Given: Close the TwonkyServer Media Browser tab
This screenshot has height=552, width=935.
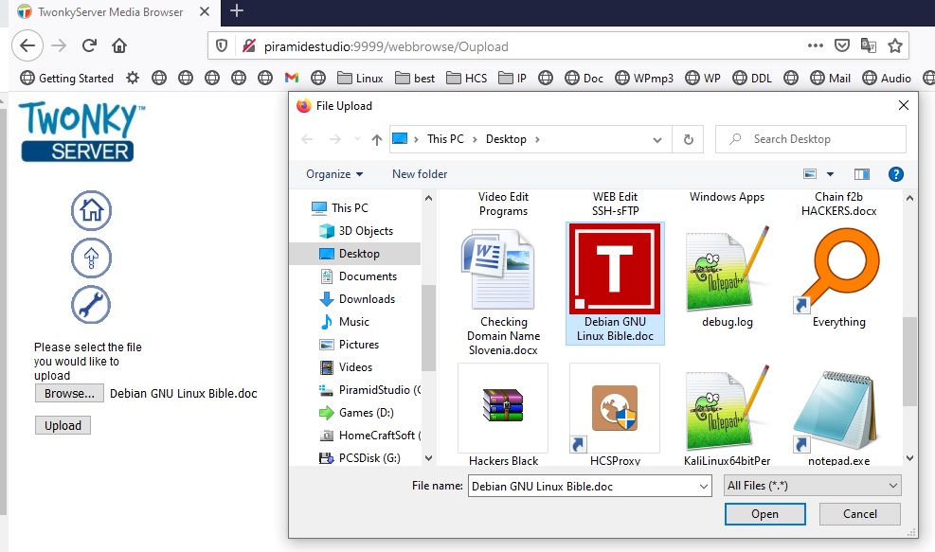Looking at the screenshot, I should pos(205,11).
